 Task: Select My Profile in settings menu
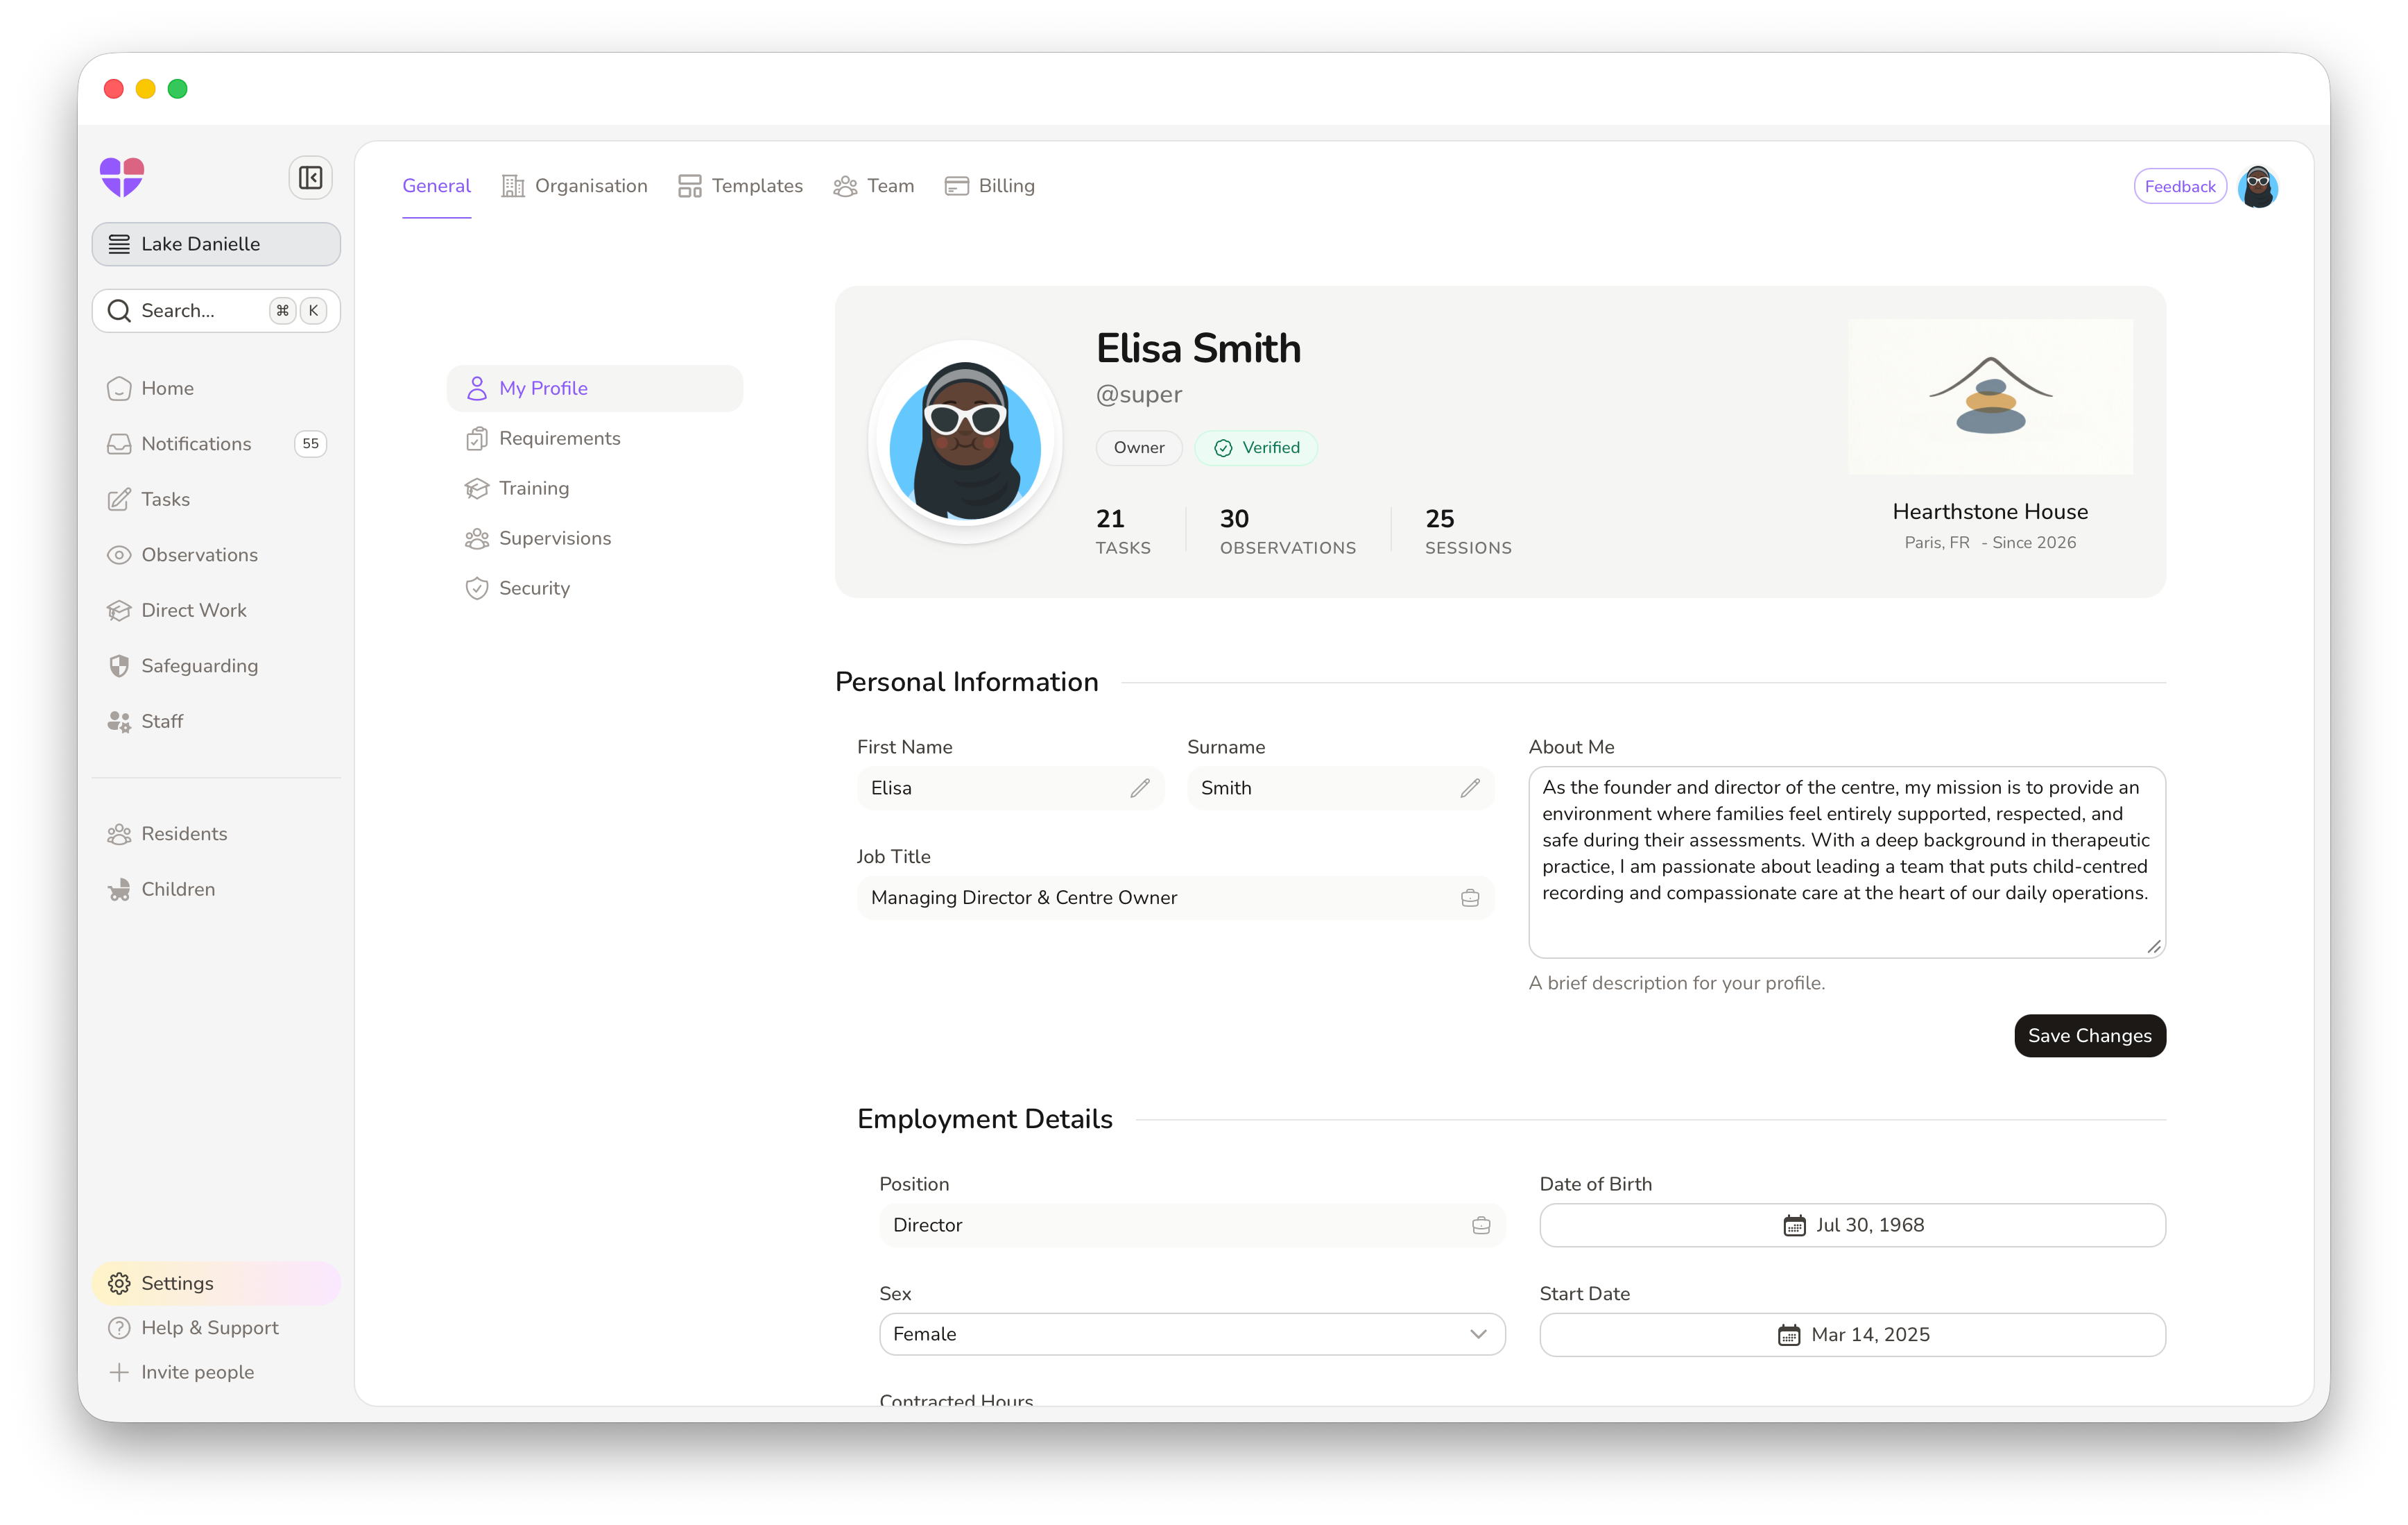click(595, 389)
